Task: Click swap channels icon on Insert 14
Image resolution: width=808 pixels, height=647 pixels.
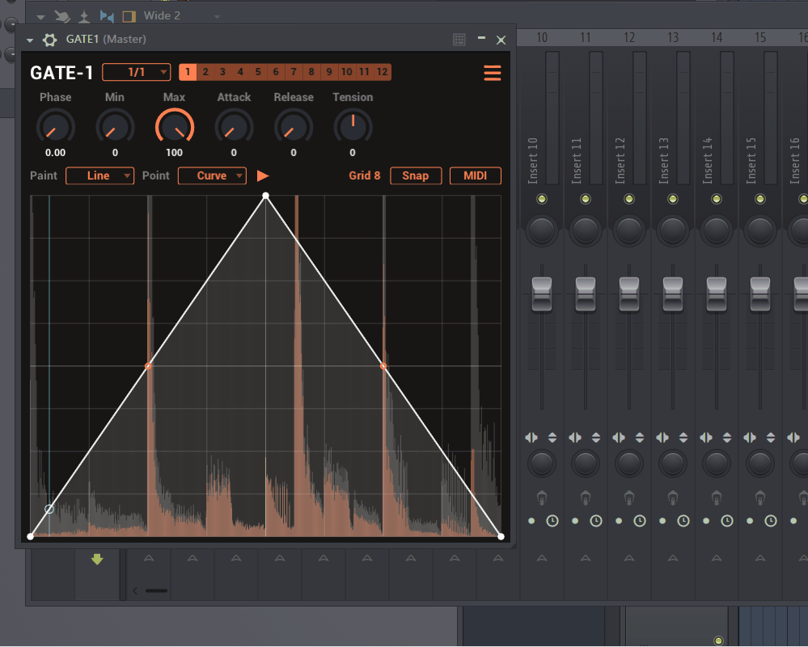Action: 706,438
